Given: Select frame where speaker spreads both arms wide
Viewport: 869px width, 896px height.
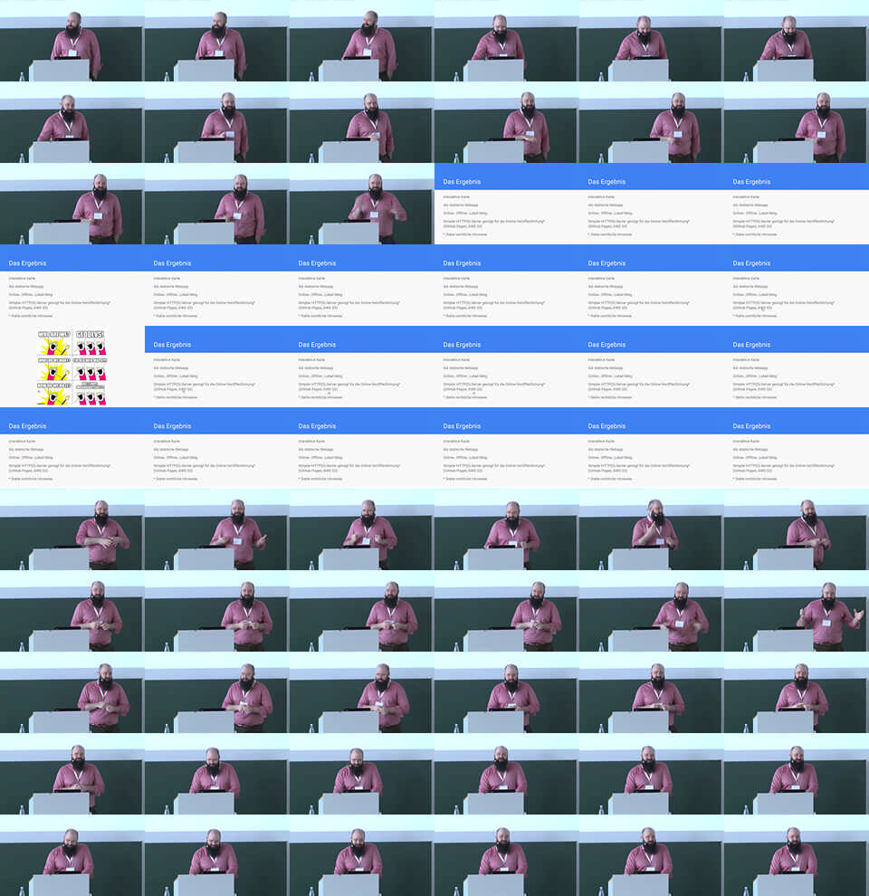Looking at the screenshot, I should (797, 611).
